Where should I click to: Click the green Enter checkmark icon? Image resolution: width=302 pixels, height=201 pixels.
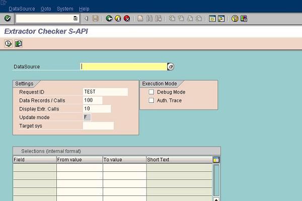tap(8, 19)
